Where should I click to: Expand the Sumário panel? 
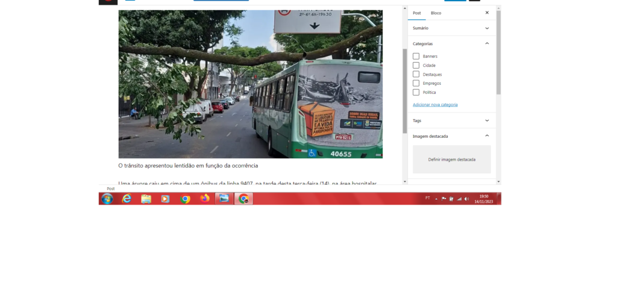452,28
